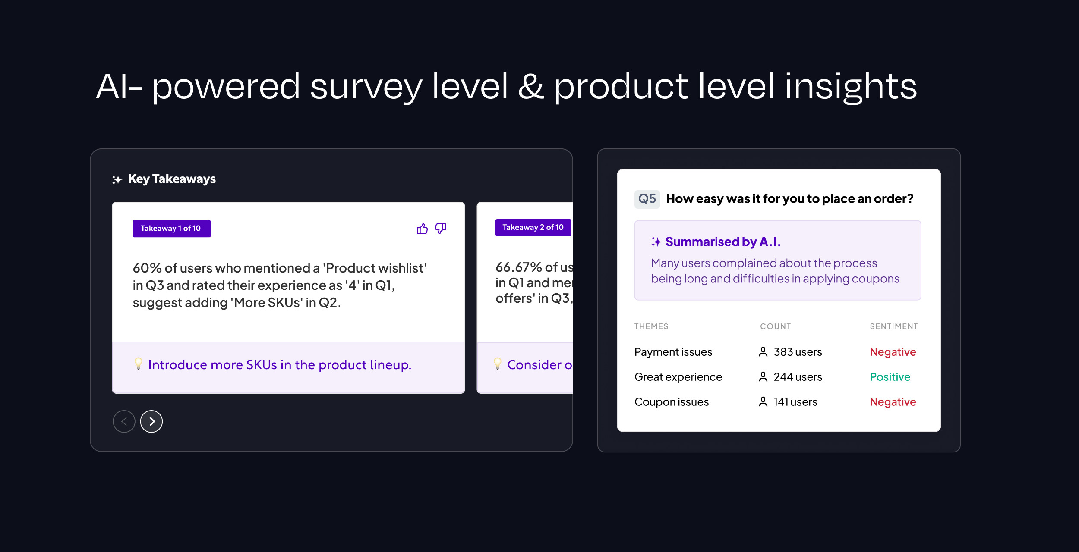Click the Positive sentiment label
Viewport: 1079px width, 552px height.
(x=890, y=377)
